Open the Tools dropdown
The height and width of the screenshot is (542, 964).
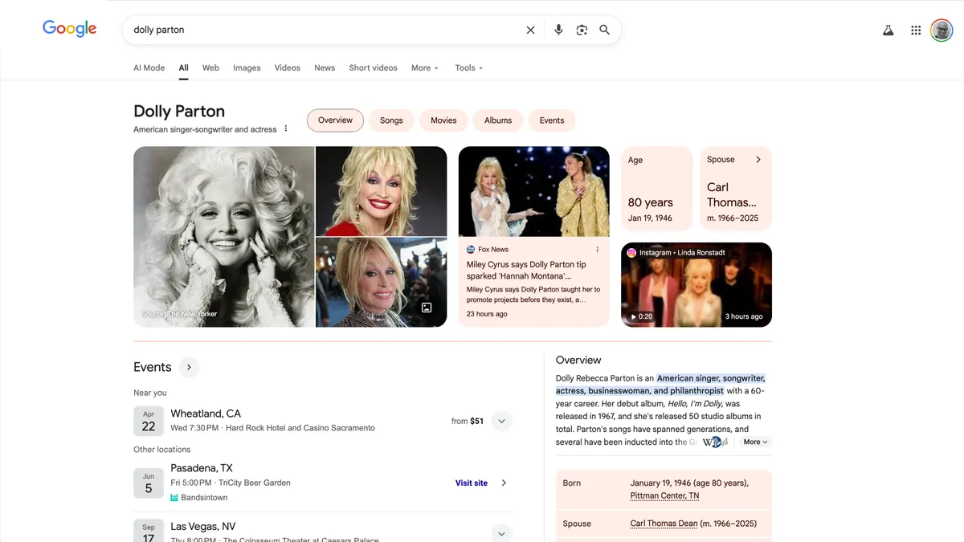(468, 68)
